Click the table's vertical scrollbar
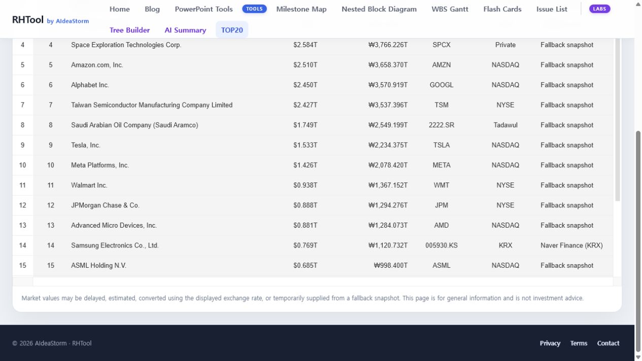This screenshot has width=642, height=361. pyautogui.click(x=618, y=119)
